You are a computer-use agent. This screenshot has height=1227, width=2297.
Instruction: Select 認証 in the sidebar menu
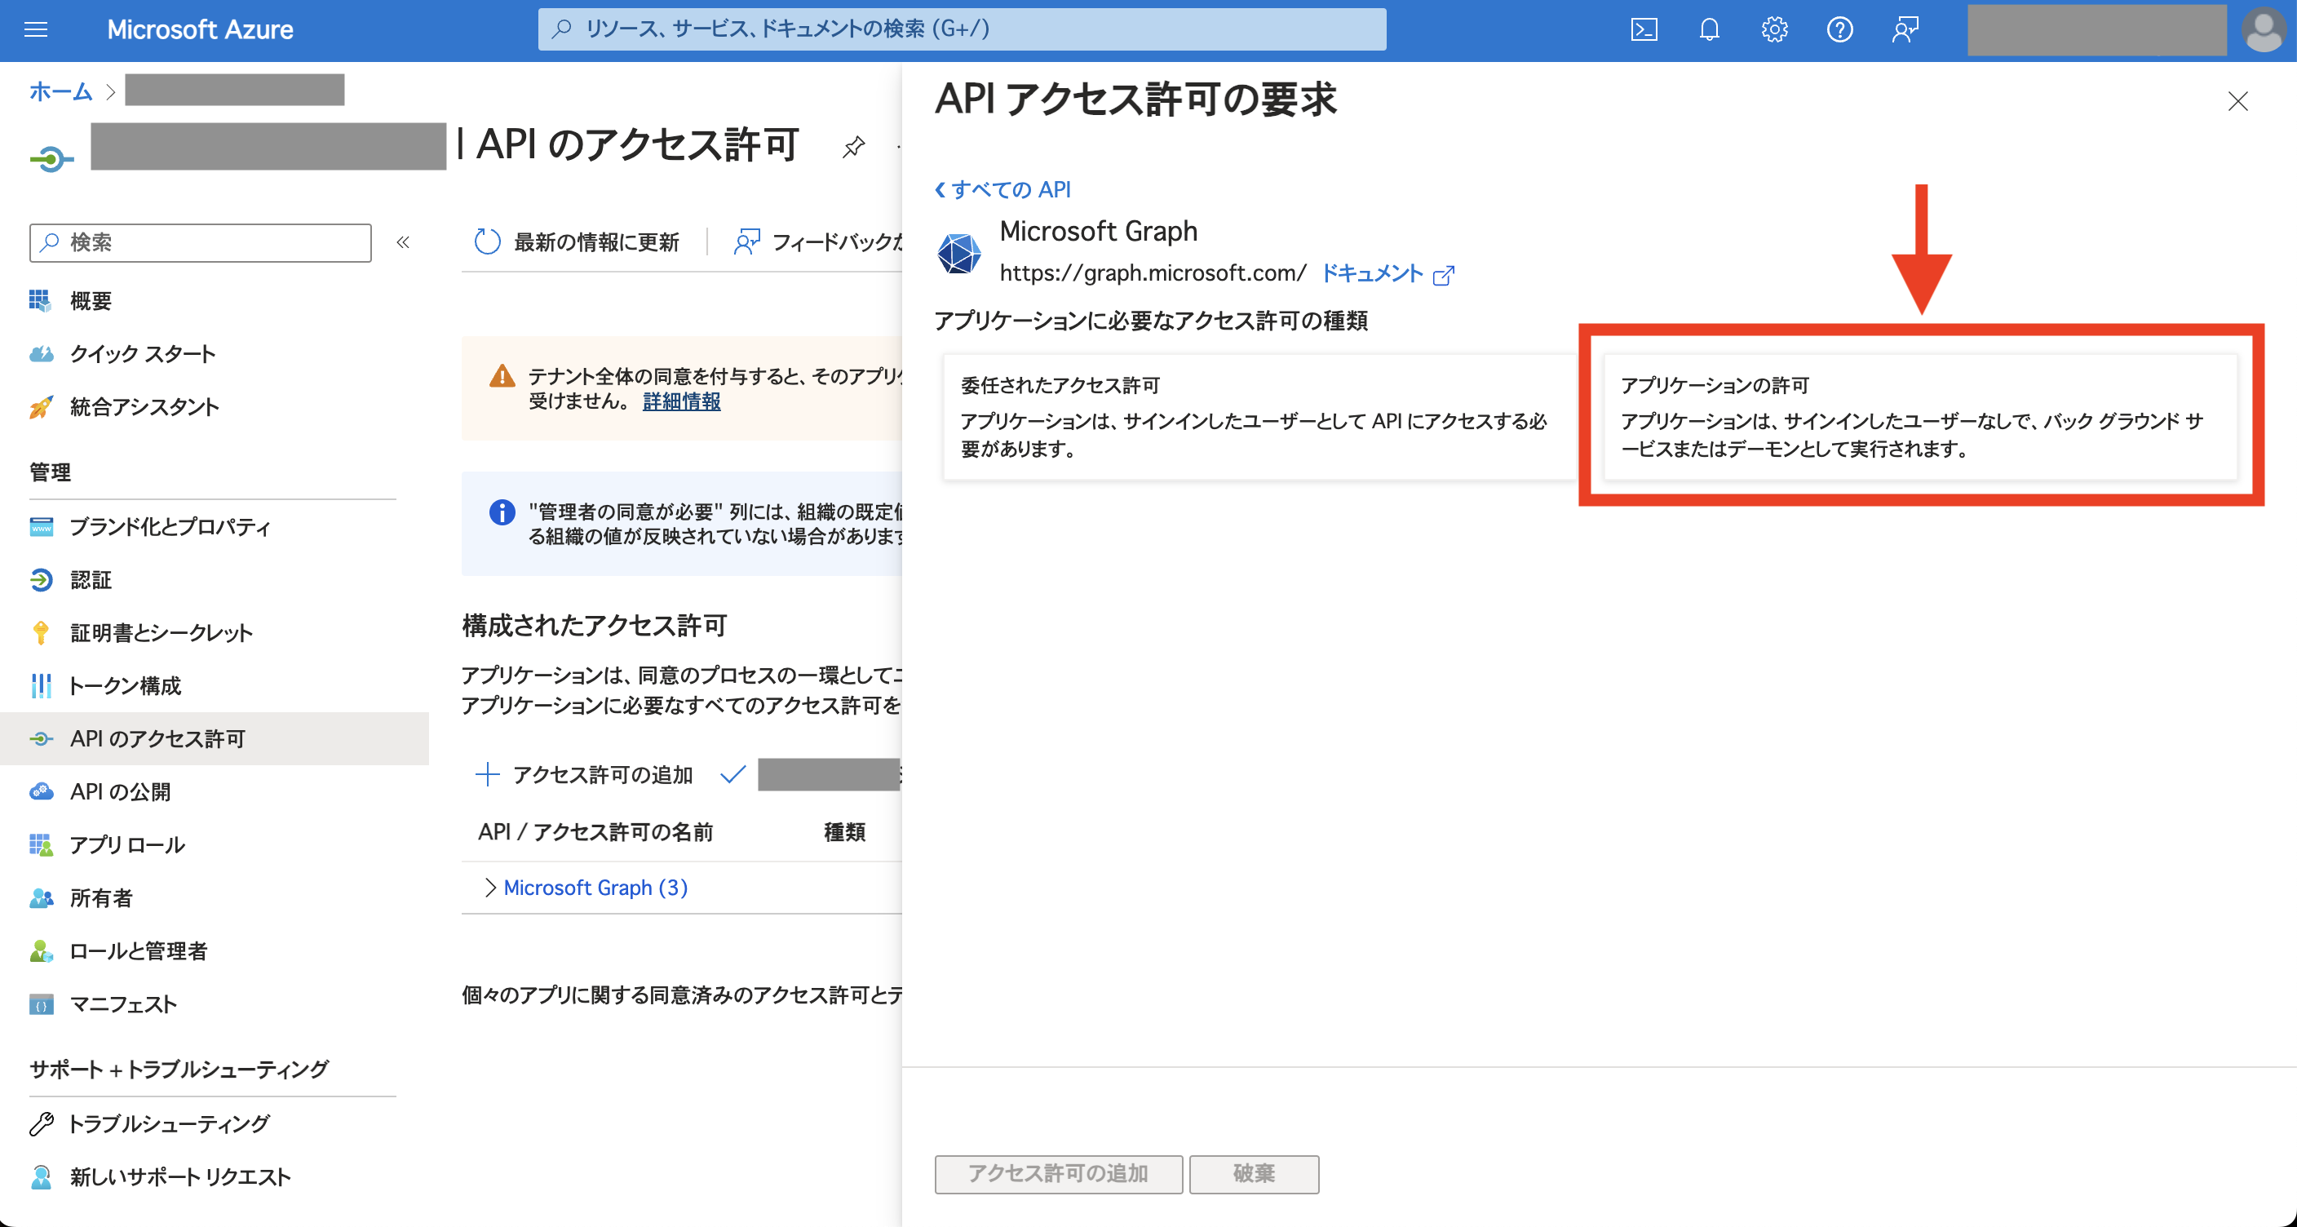[x=91, y=579]
